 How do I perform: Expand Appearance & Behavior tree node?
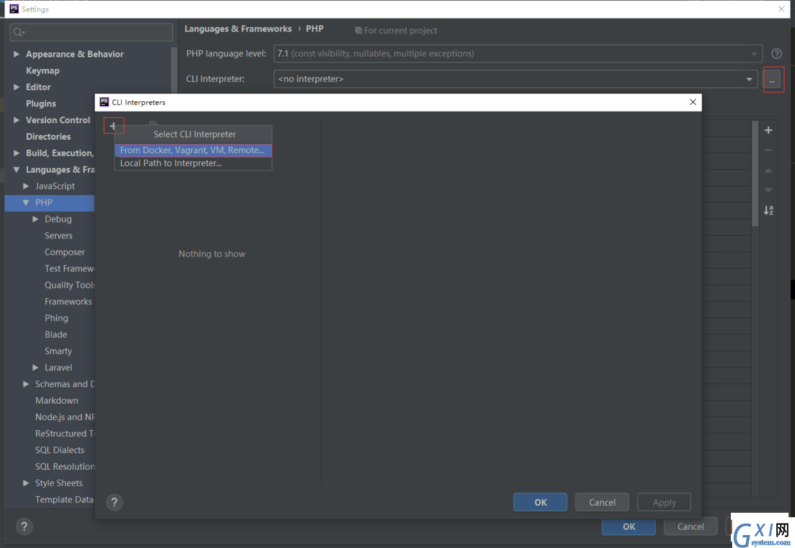[17, 54]
